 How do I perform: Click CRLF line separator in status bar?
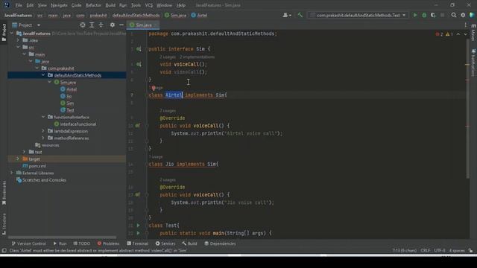(x=426, y=251)
